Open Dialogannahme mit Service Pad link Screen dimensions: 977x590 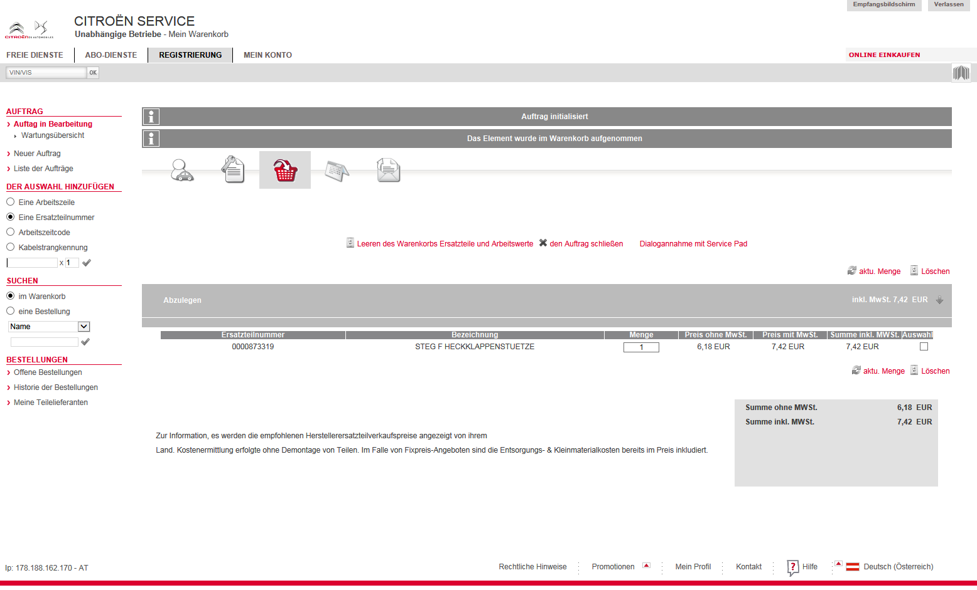(x=693, y=244)
